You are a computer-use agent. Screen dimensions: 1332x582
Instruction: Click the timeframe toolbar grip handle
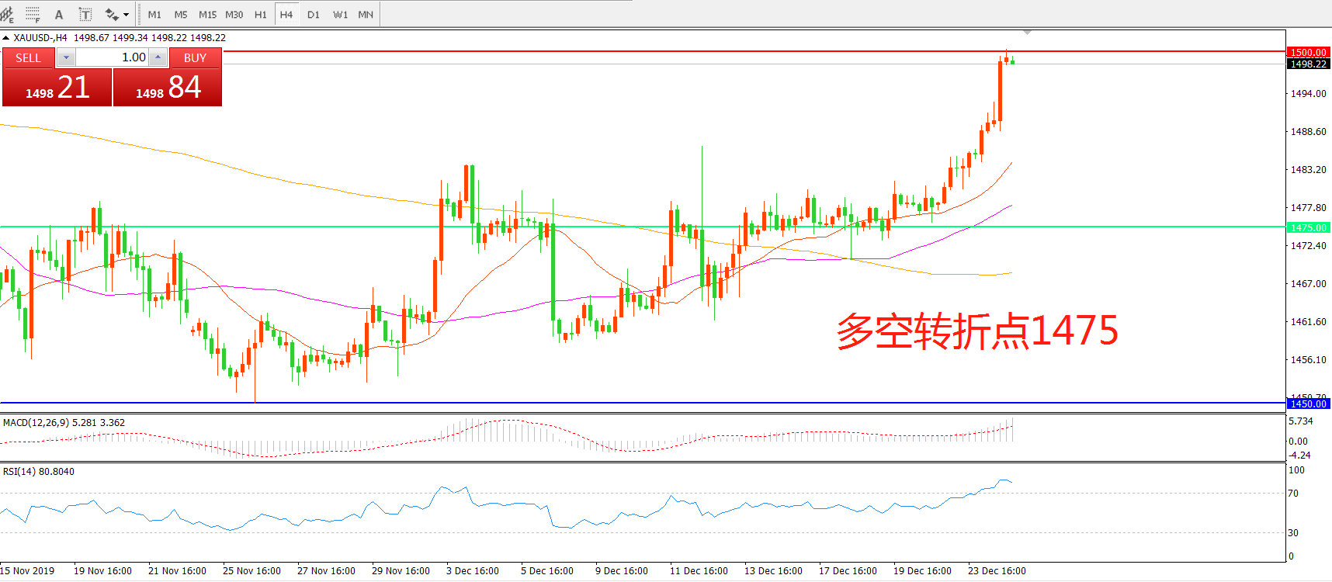tap(140, 14)
